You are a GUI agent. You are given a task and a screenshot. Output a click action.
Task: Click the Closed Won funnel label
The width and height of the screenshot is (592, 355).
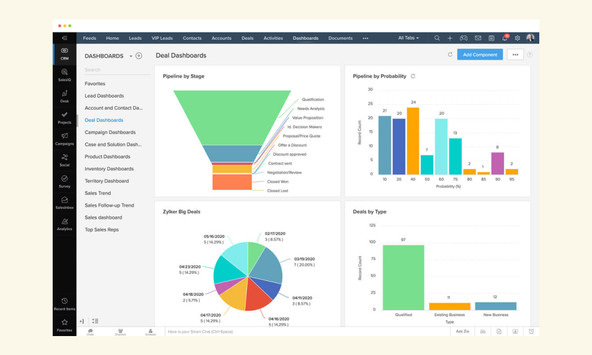point(278,182)
